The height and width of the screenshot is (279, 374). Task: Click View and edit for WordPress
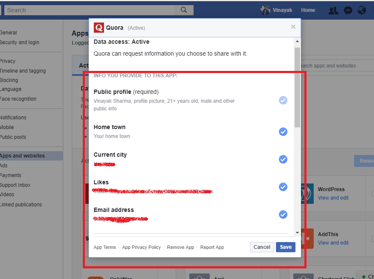333,198
